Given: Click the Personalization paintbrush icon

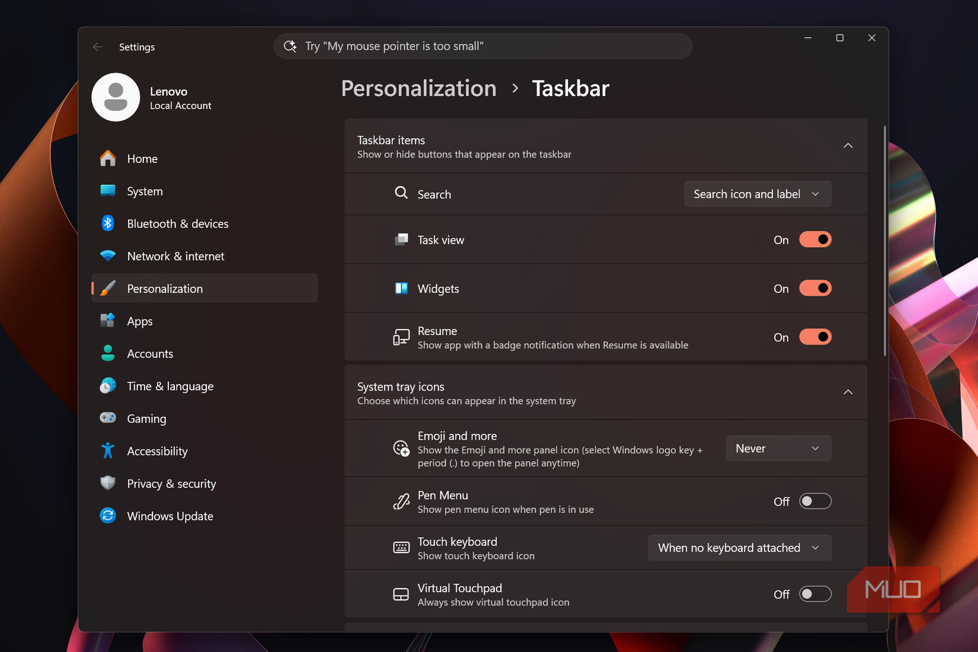Looking at the screenshot, I should (108, 288).
